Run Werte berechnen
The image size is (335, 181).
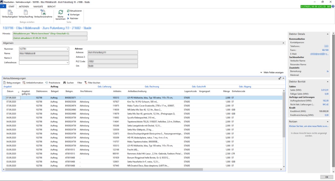(x=60, y=15)
